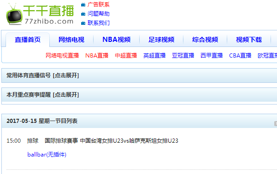Screen dimensions: 277x174
Task: Click the gray icon at right of 节目列表 header
Action: click(276, 123)
